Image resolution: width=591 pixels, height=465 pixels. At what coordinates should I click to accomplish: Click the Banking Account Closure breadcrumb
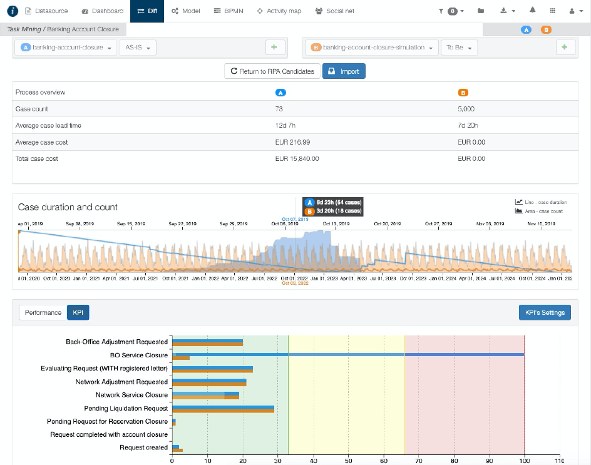(x=83, y=29)
